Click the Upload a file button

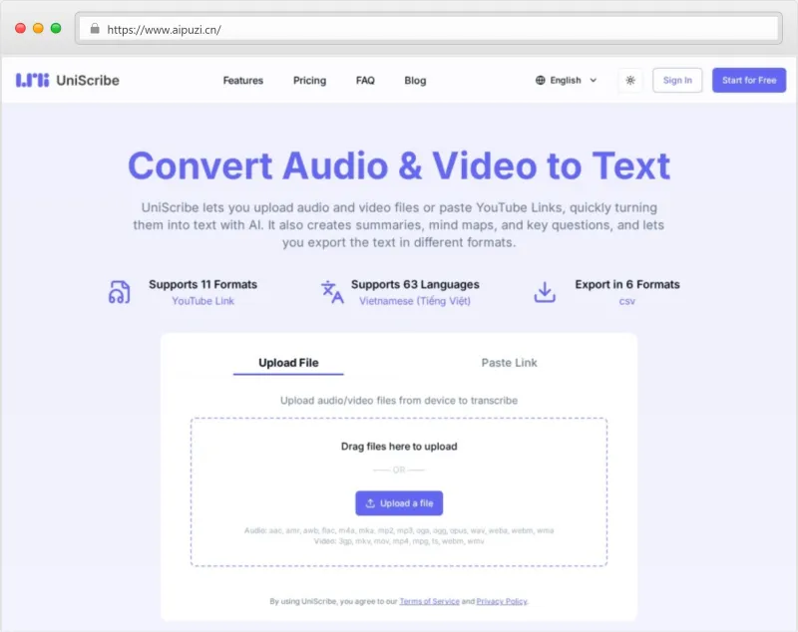click(x=399, y=503)
